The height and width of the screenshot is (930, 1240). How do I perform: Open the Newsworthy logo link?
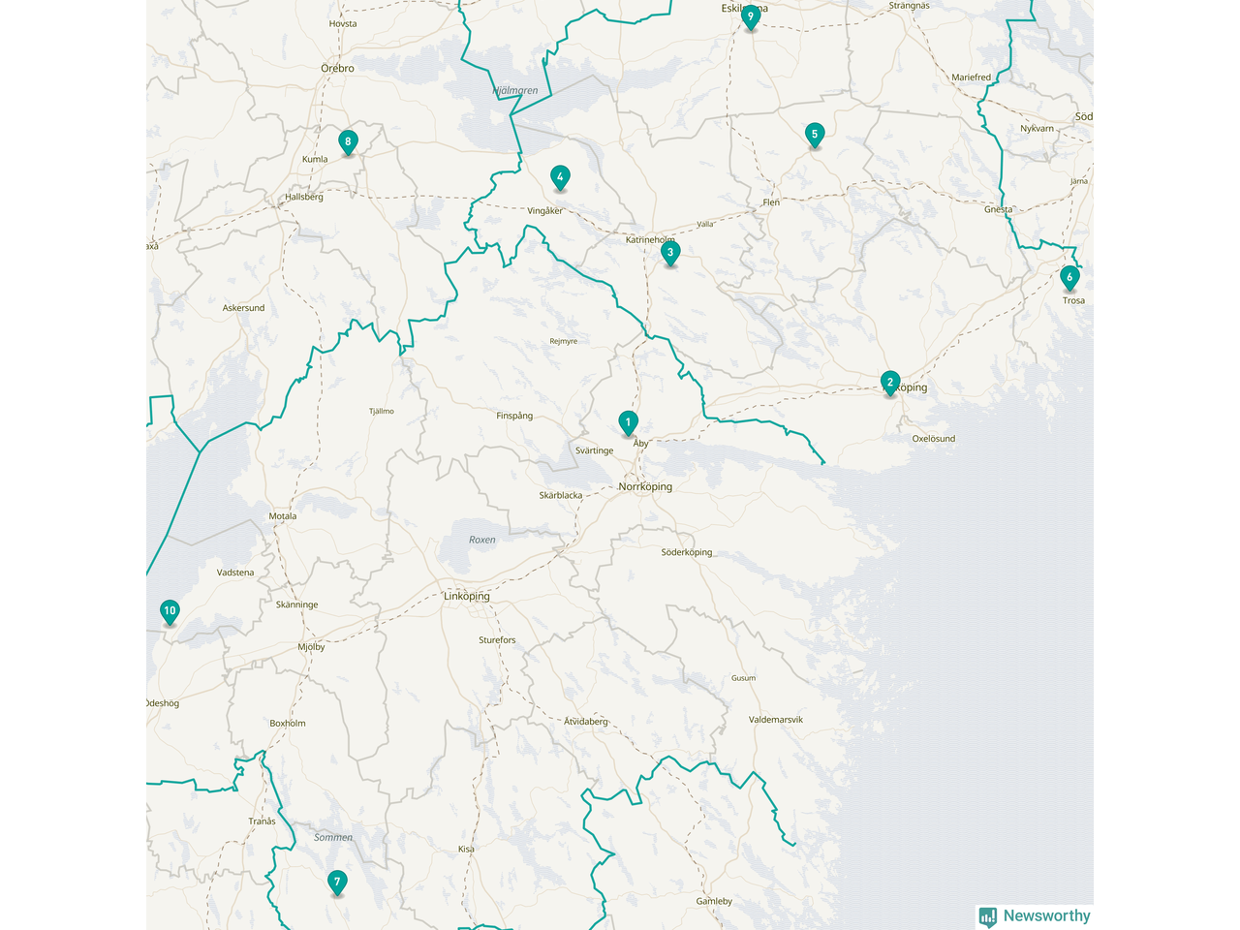pyautogui.click(x=1035, y=916)
